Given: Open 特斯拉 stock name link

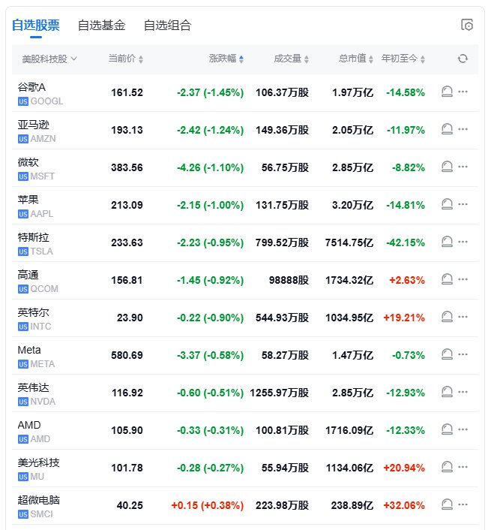Looking at the screenshot, I should click(34, 237).
